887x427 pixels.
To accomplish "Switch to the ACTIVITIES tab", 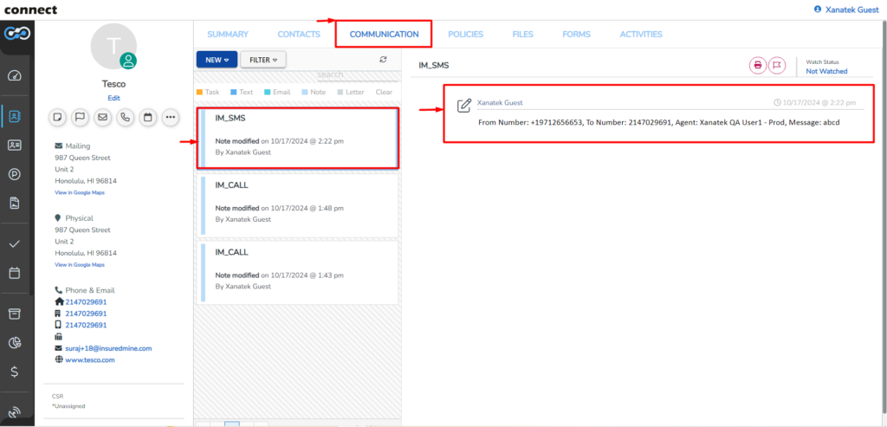I will point(641,34).
